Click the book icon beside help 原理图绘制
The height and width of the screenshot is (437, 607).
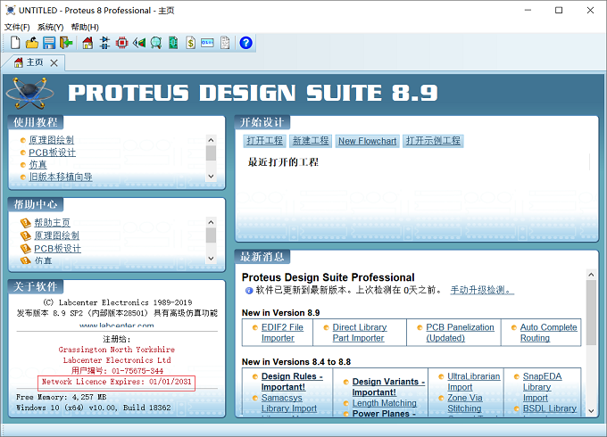click(26, 235)
